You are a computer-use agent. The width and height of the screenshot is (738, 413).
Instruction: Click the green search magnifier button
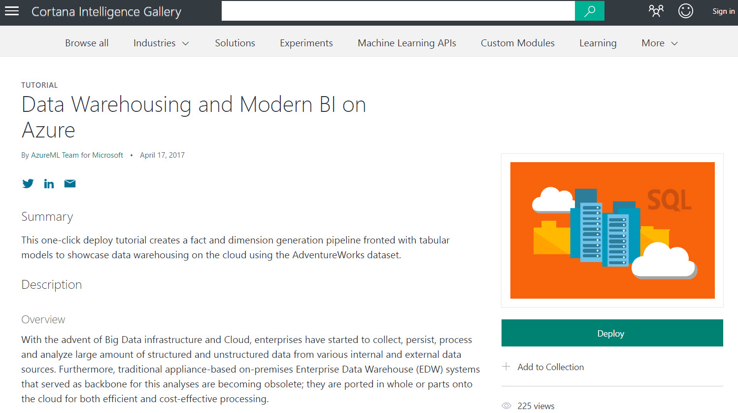click(590, 11)
